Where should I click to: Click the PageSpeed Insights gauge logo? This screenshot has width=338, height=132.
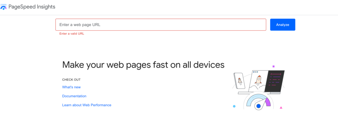tap(3, 7)
